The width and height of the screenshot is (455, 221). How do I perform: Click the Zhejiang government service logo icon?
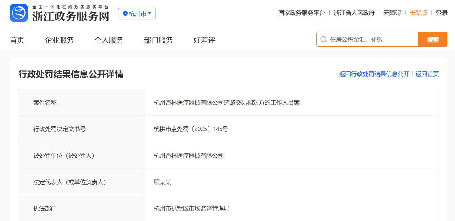pos(19,13)
